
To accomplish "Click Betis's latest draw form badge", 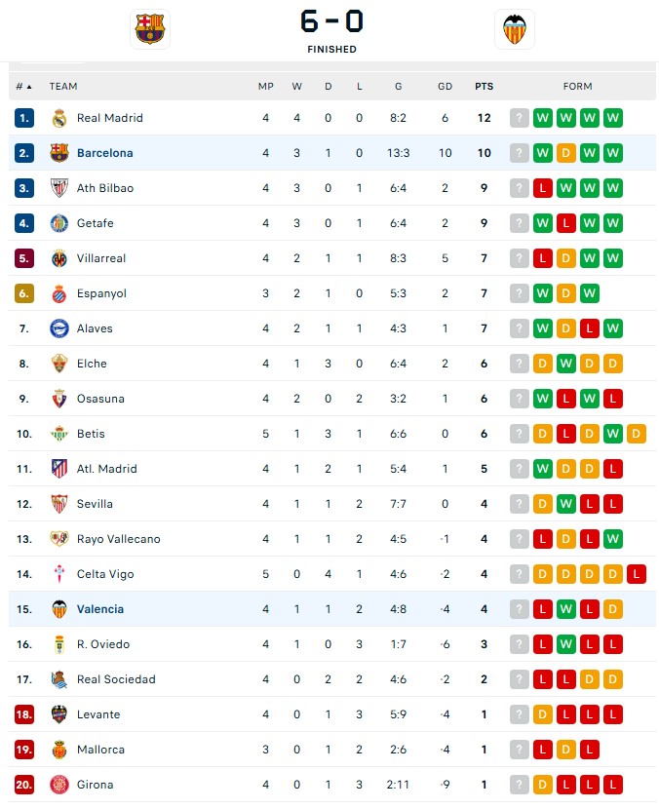I will pyautogui.click(x=636, y=434).
